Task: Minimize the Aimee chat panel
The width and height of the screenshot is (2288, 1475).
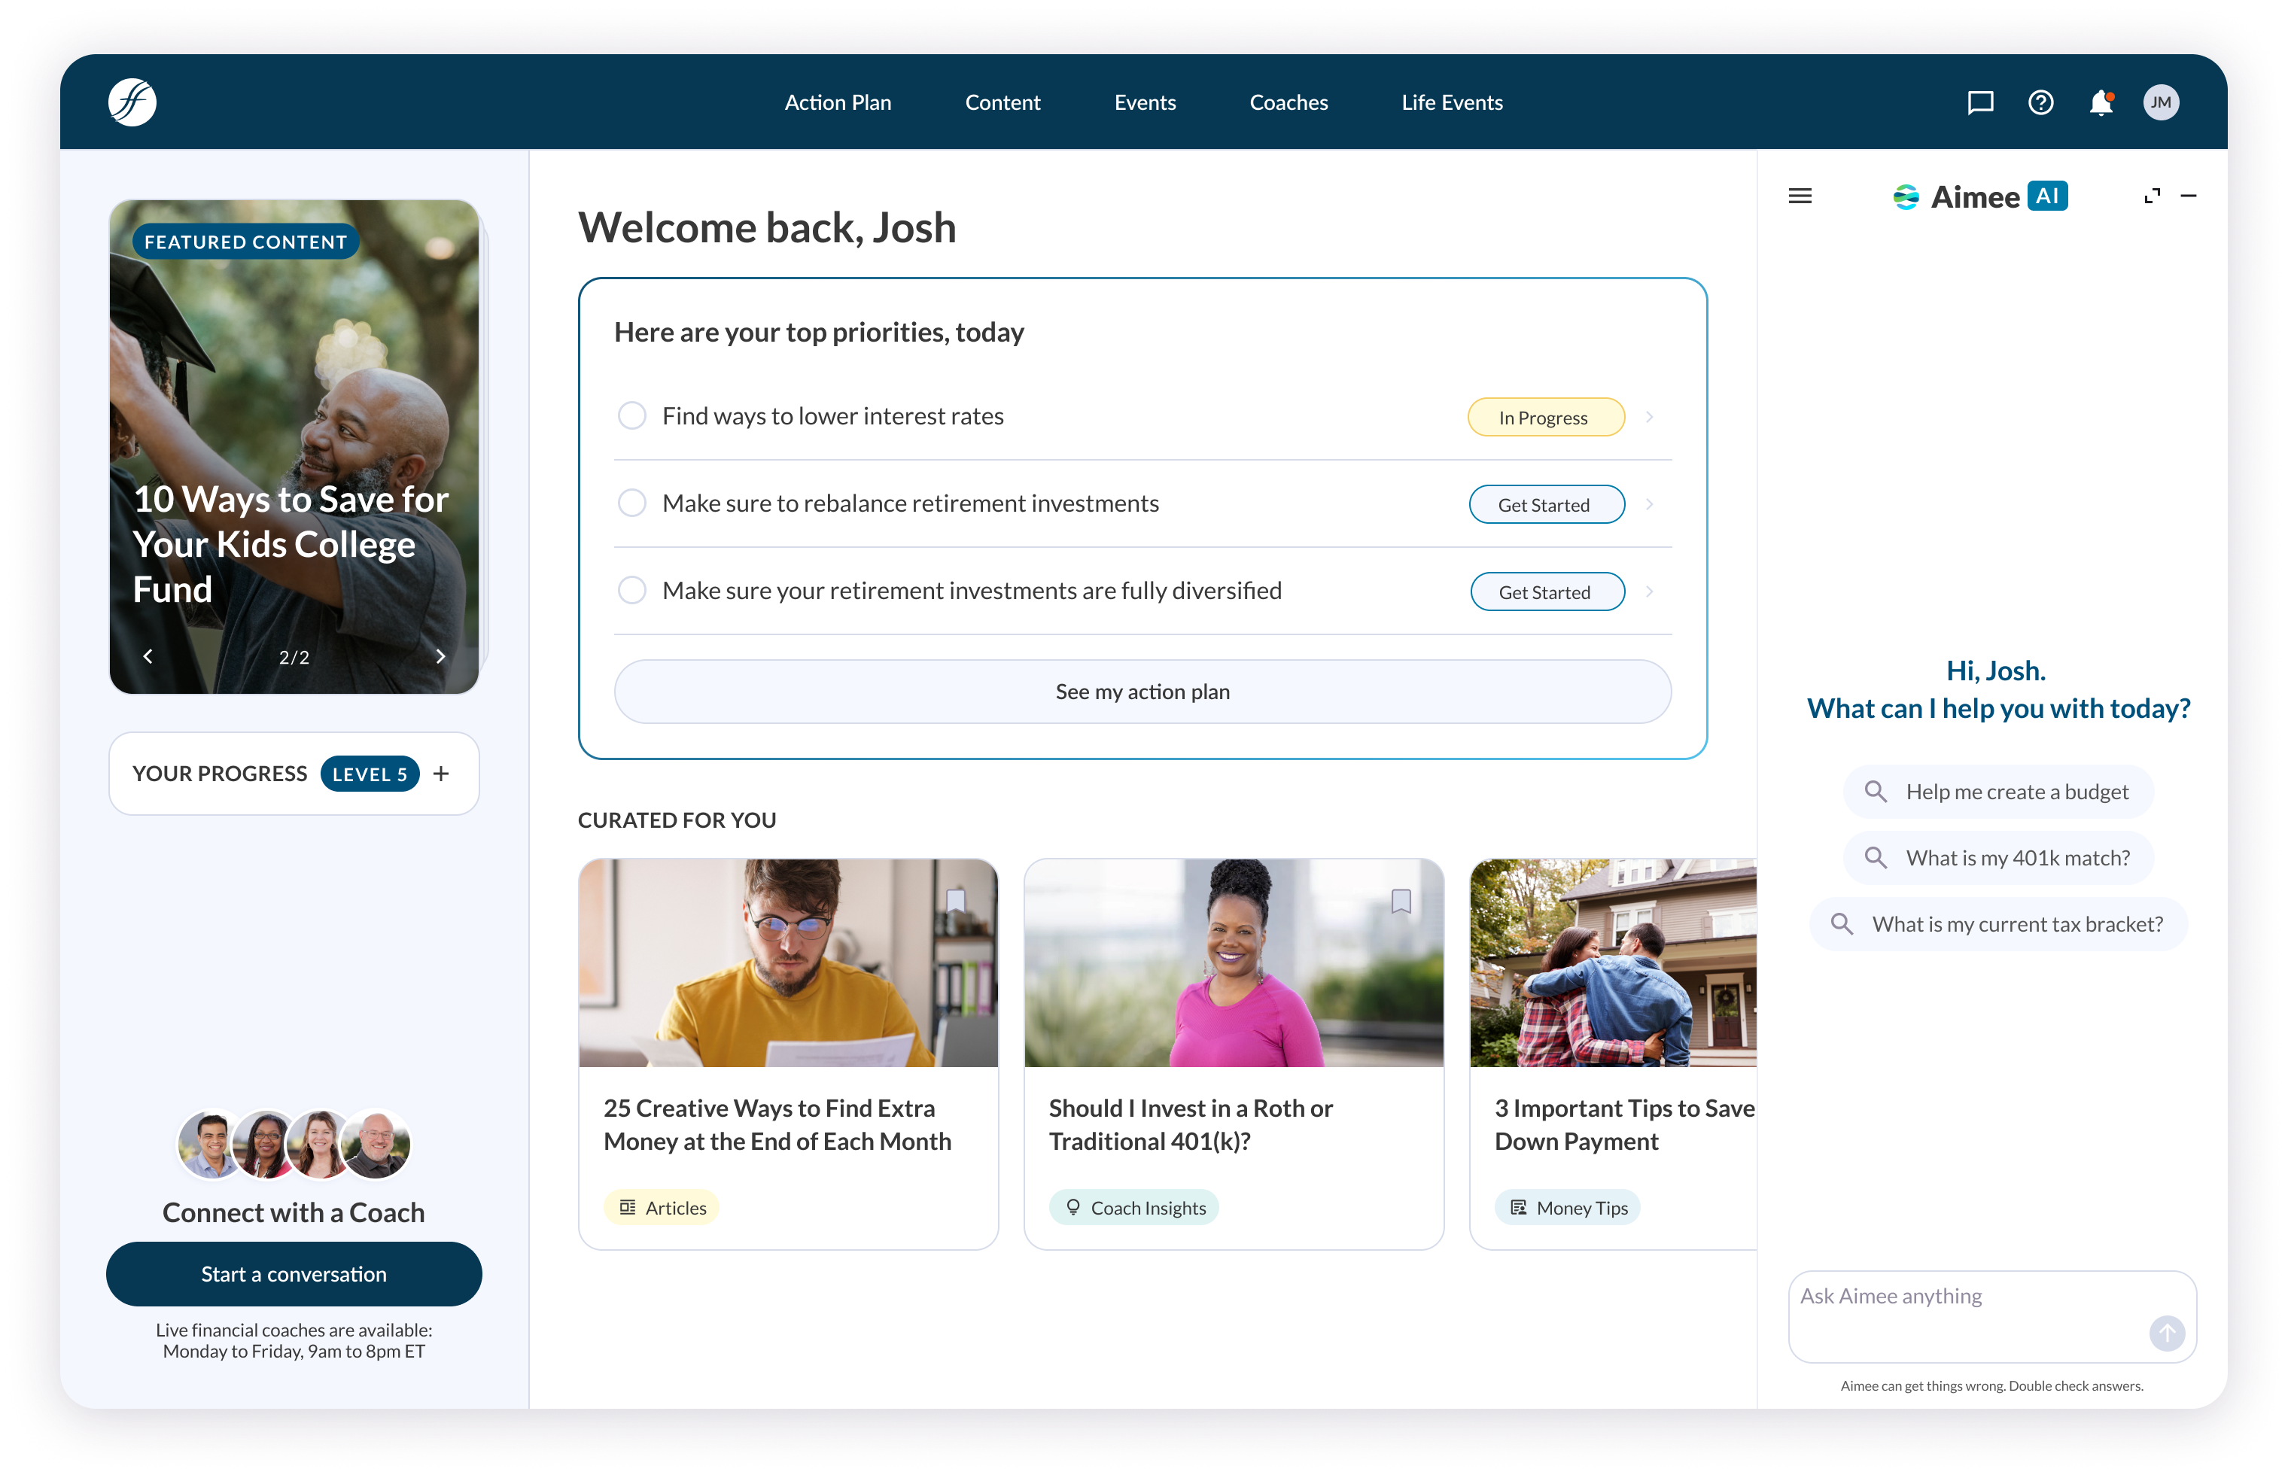Action: click(2189, 196)
